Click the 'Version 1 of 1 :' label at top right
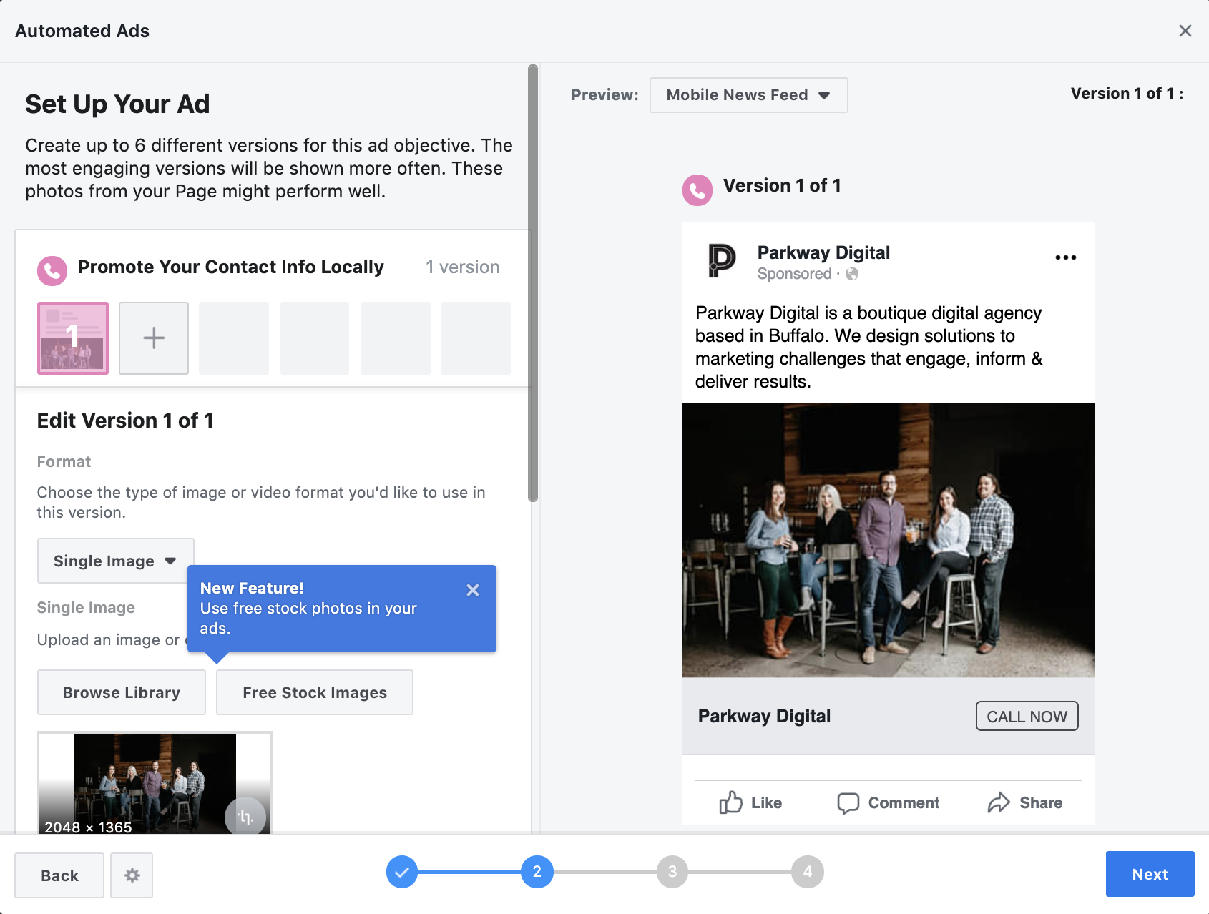 click(1127, 93)
